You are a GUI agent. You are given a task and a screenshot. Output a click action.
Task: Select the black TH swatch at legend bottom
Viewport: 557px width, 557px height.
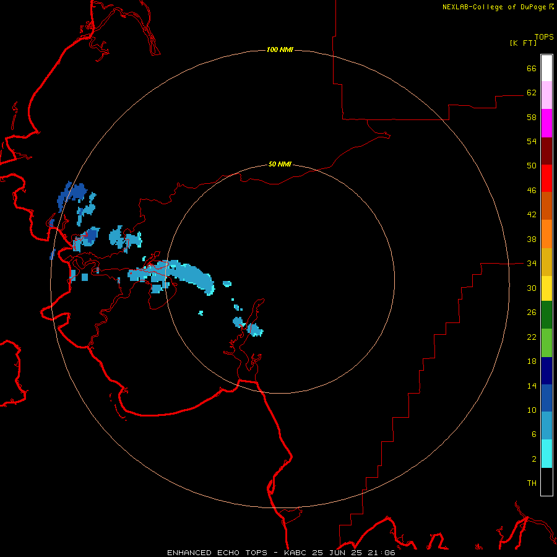click(x=546, y=481)
